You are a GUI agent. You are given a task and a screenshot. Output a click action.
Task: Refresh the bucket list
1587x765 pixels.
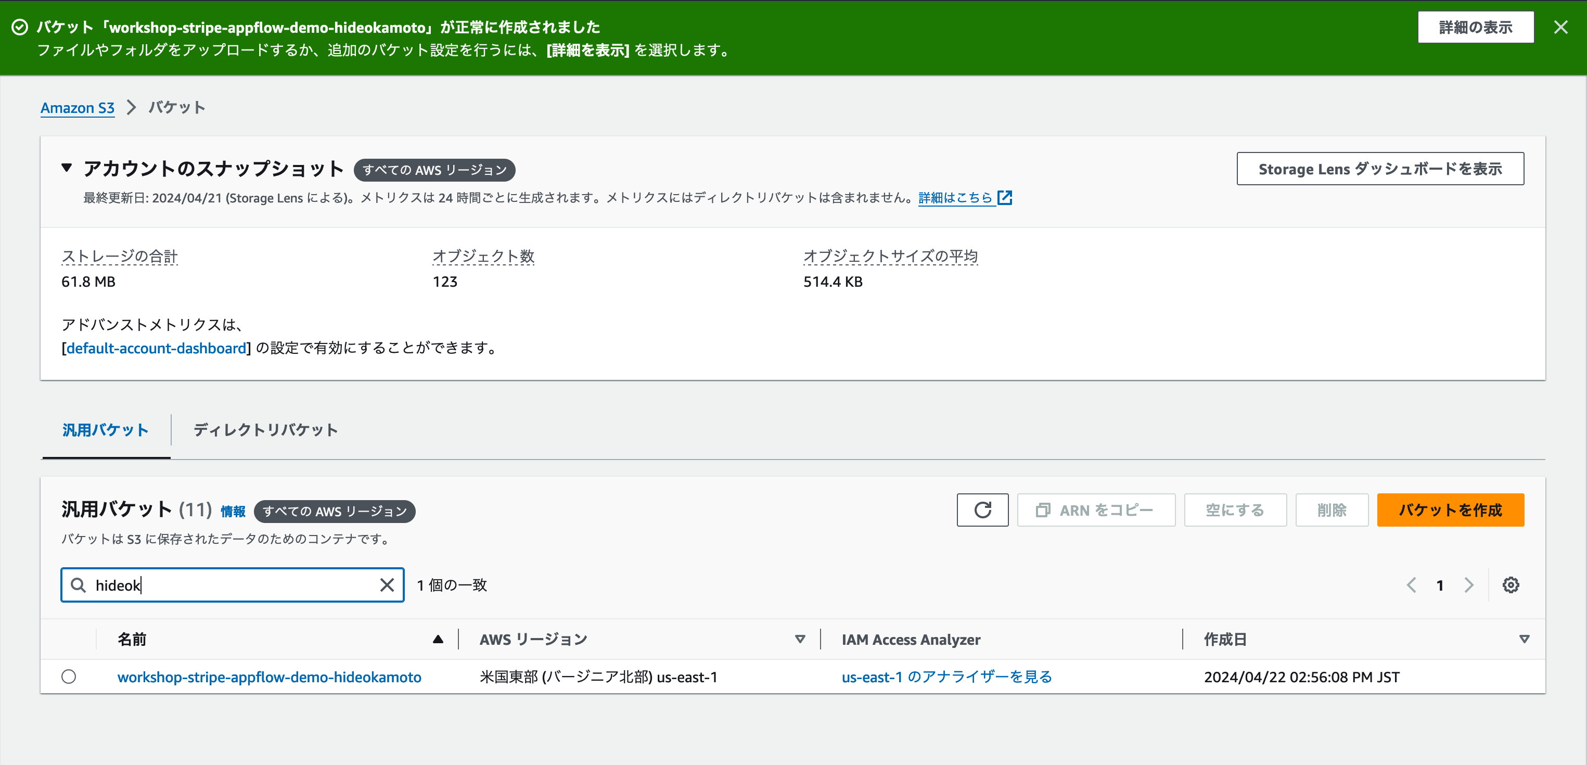[x=982, y=510]
